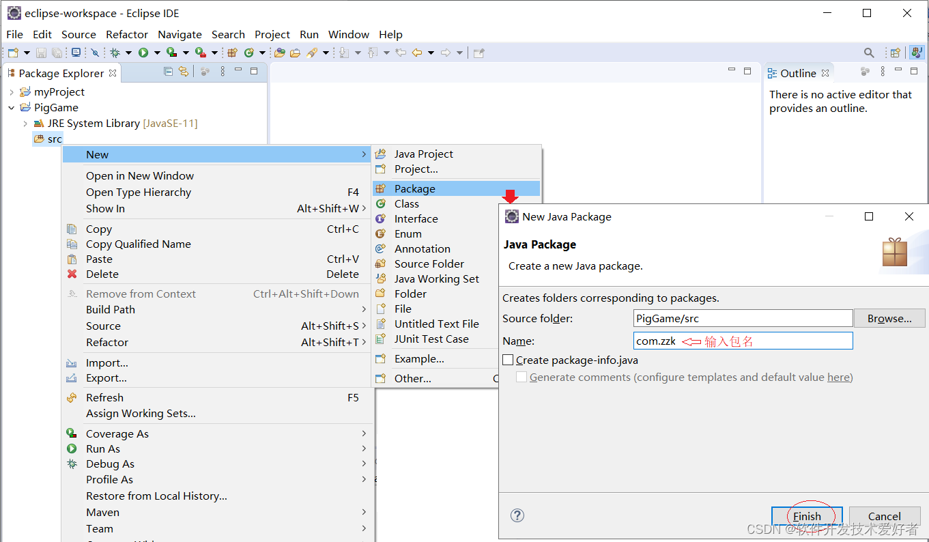Click the green Run toolbar icon

(143, 53)
